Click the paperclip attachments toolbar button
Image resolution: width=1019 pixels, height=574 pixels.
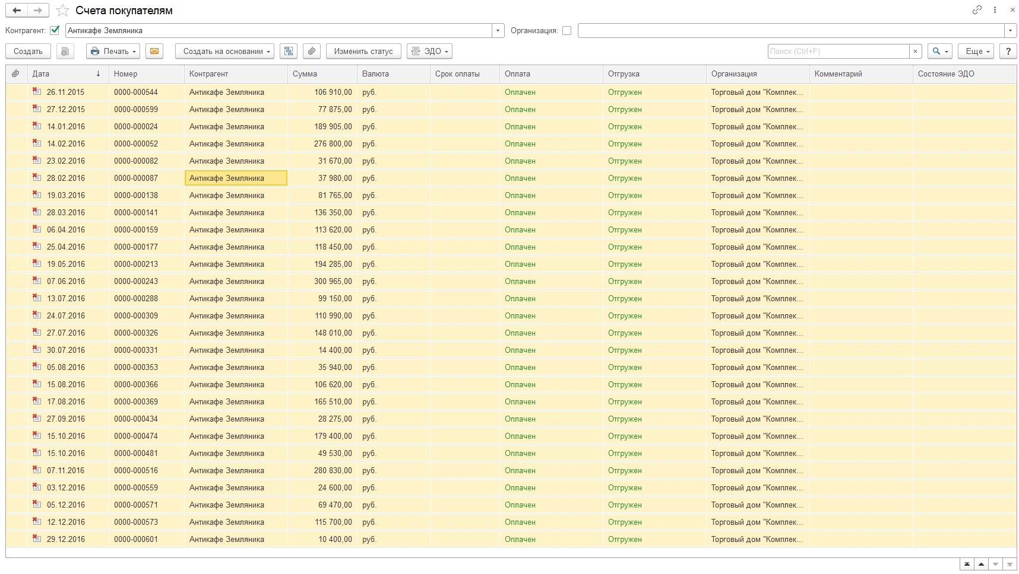[312, 52]
